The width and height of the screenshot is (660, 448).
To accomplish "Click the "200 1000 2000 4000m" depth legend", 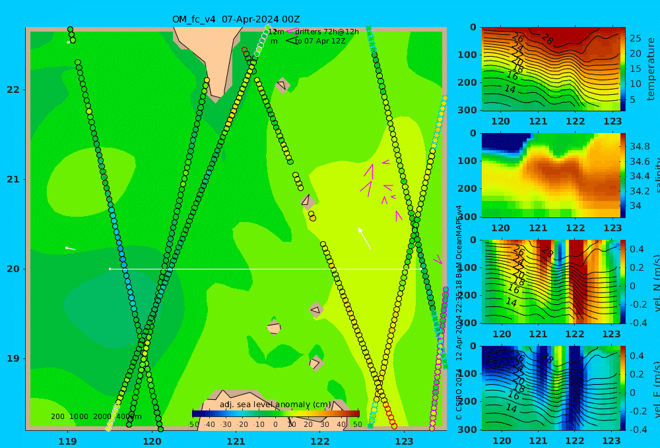I will [x=96, y=416].
